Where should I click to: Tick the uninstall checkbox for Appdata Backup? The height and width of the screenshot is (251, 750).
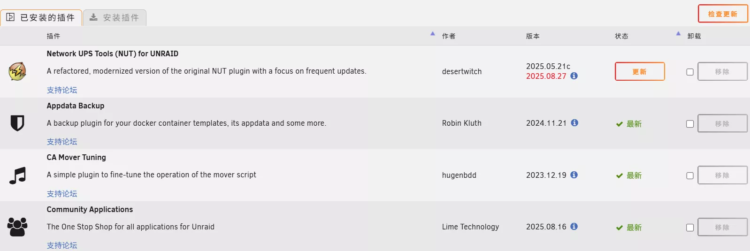click(690, 124)
